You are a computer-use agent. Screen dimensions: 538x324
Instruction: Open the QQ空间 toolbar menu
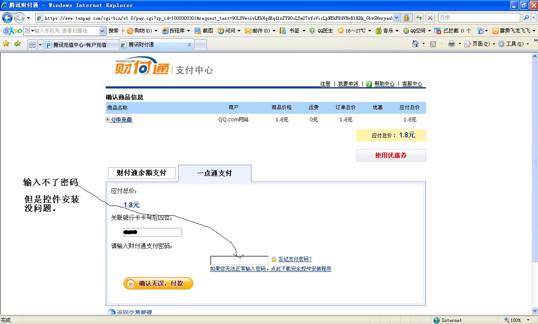[x=417, y=31]
